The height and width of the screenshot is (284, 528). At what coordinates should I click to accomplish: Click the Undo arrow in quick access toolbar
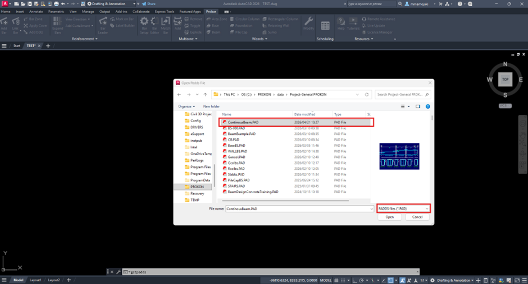63,4
